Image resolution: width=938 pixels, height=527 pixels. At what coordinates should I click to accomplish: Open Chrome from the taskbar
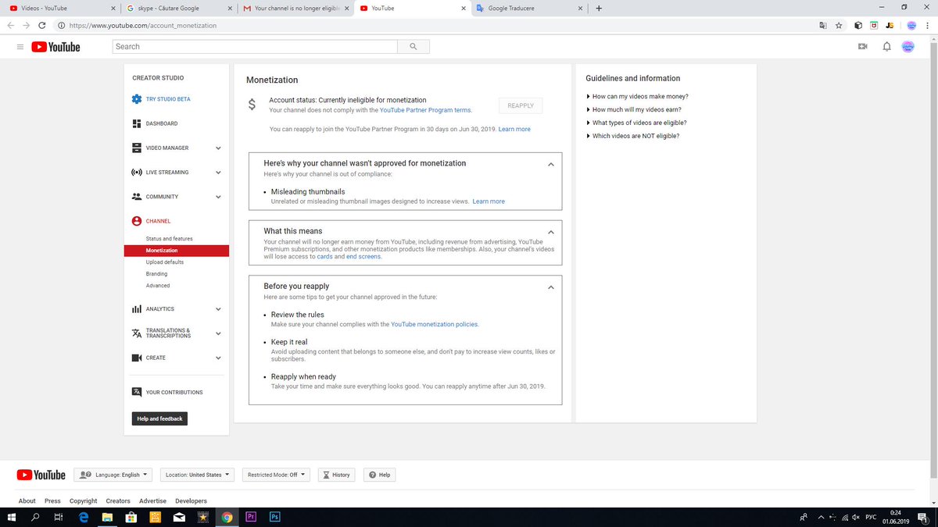click(227, 517)
